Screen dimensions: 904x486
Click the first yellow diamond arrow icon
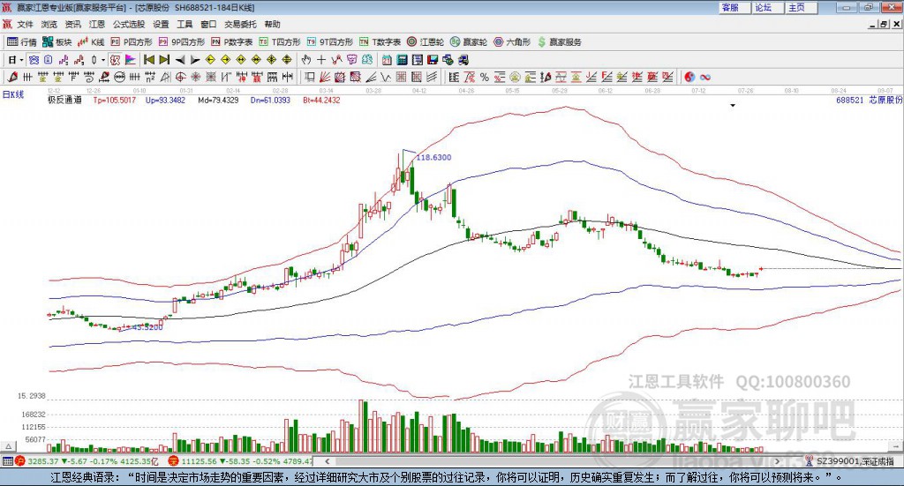(210, 60)
